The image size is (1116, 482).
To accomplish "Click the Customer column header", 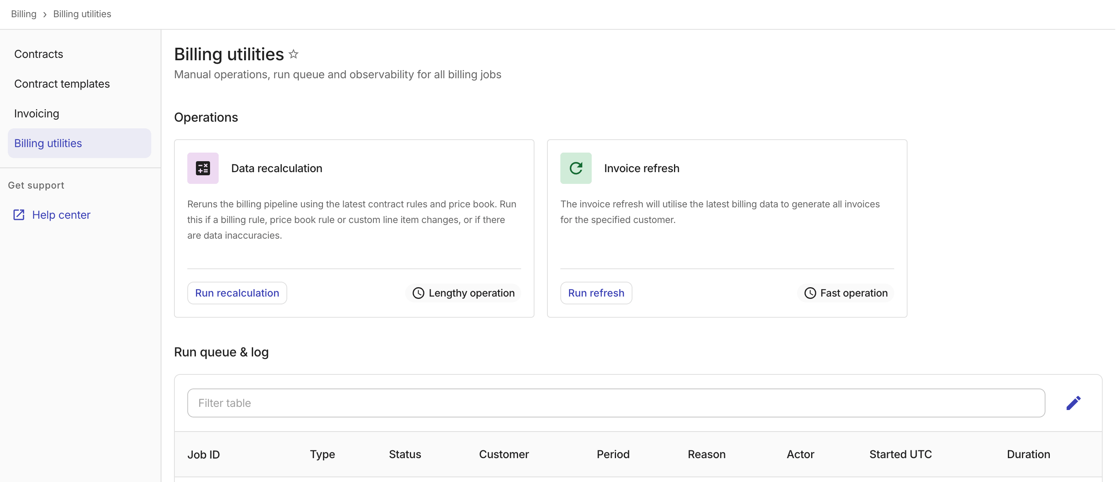I will 504,454.
